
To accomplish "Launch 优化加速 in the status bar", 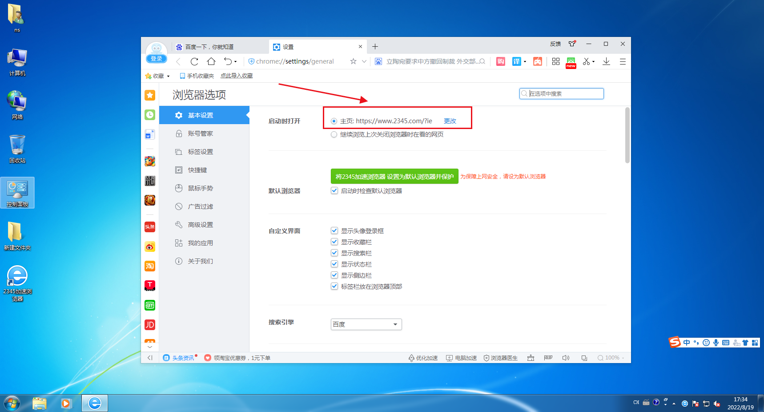I will pos(423,357).
